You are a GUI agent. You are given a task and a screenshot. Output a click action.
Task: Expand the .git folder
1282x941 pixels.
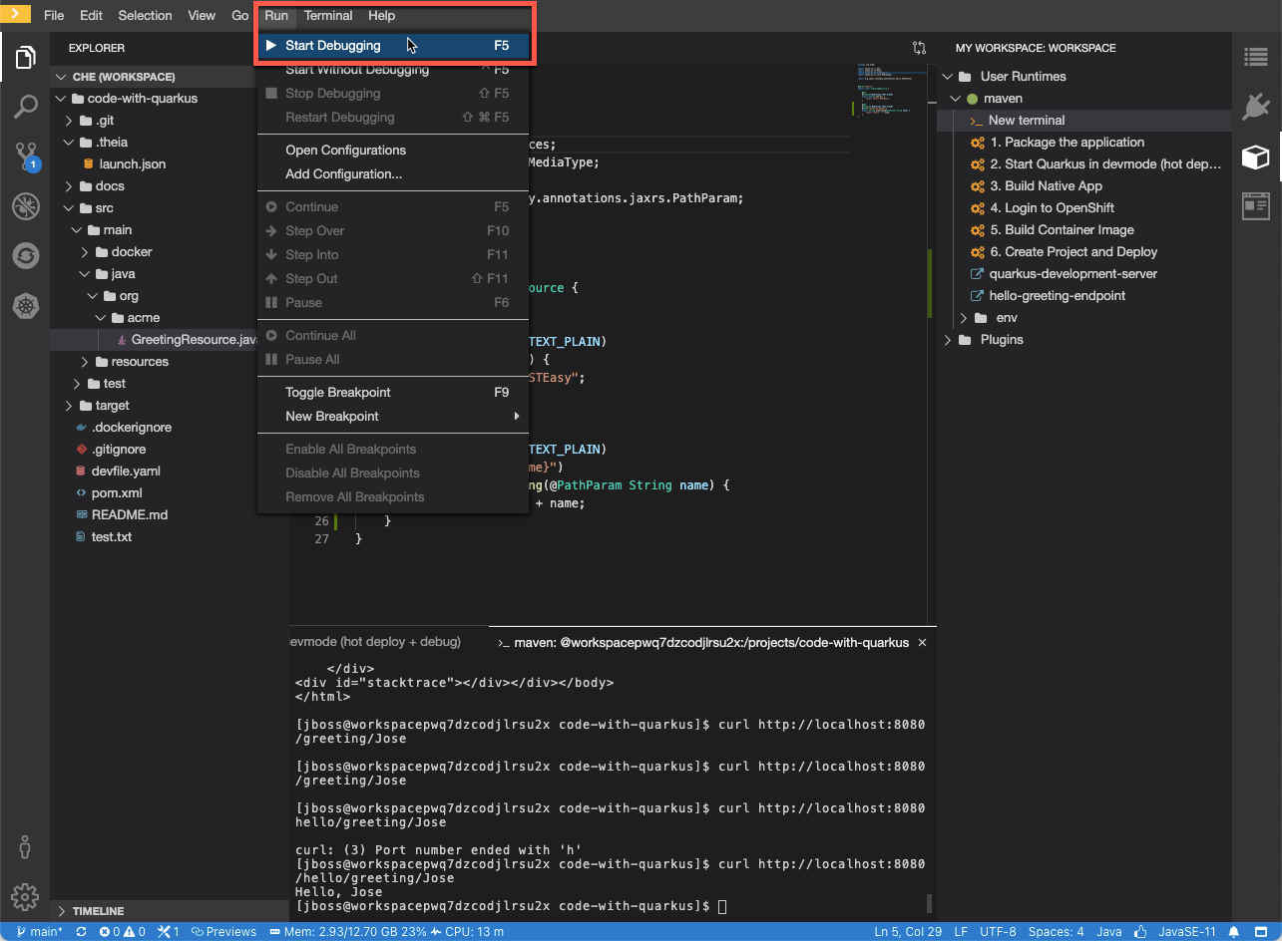[69, 121]
